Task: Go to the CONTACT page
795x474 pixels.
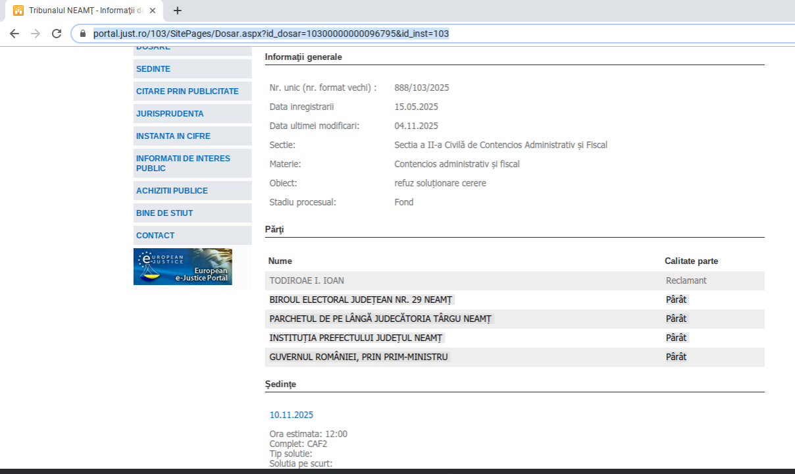Action: click(155, 236)
